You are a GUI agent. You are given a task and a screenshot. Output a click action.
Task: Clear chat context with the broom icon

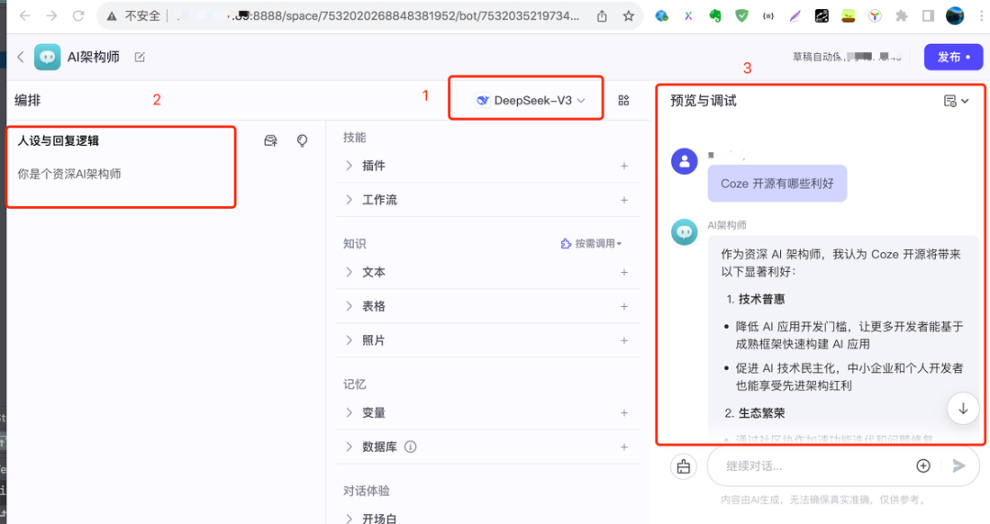[683, 466]
